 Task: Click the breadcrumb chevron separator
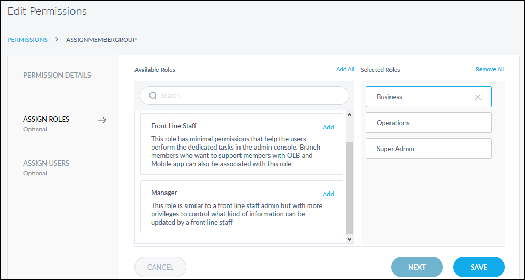pos(57,39)
